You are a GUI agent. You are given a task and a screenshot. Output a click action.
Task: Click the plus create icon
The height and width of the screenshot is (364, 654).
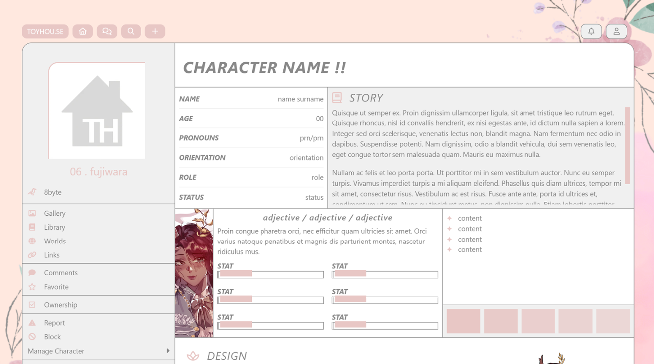click(x=155, y=31)
